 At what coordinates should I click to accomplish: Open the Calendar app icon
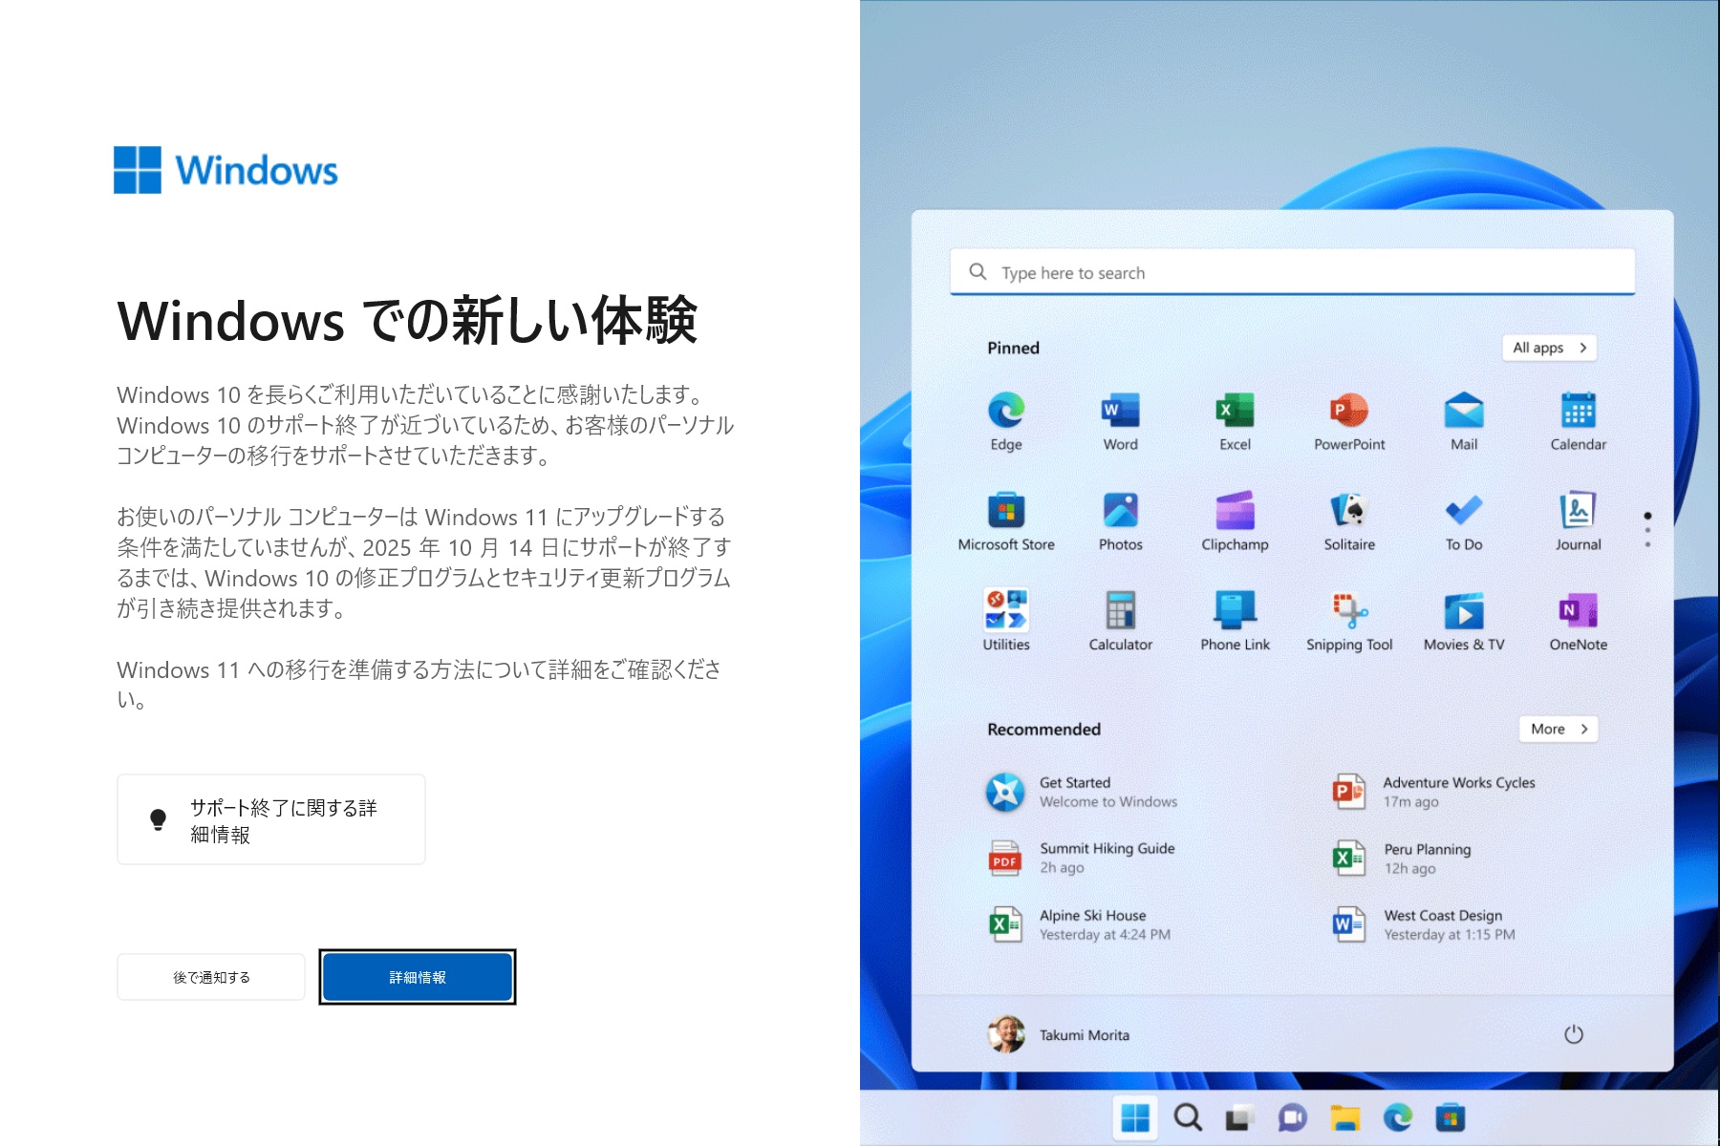pos(1579,411)
